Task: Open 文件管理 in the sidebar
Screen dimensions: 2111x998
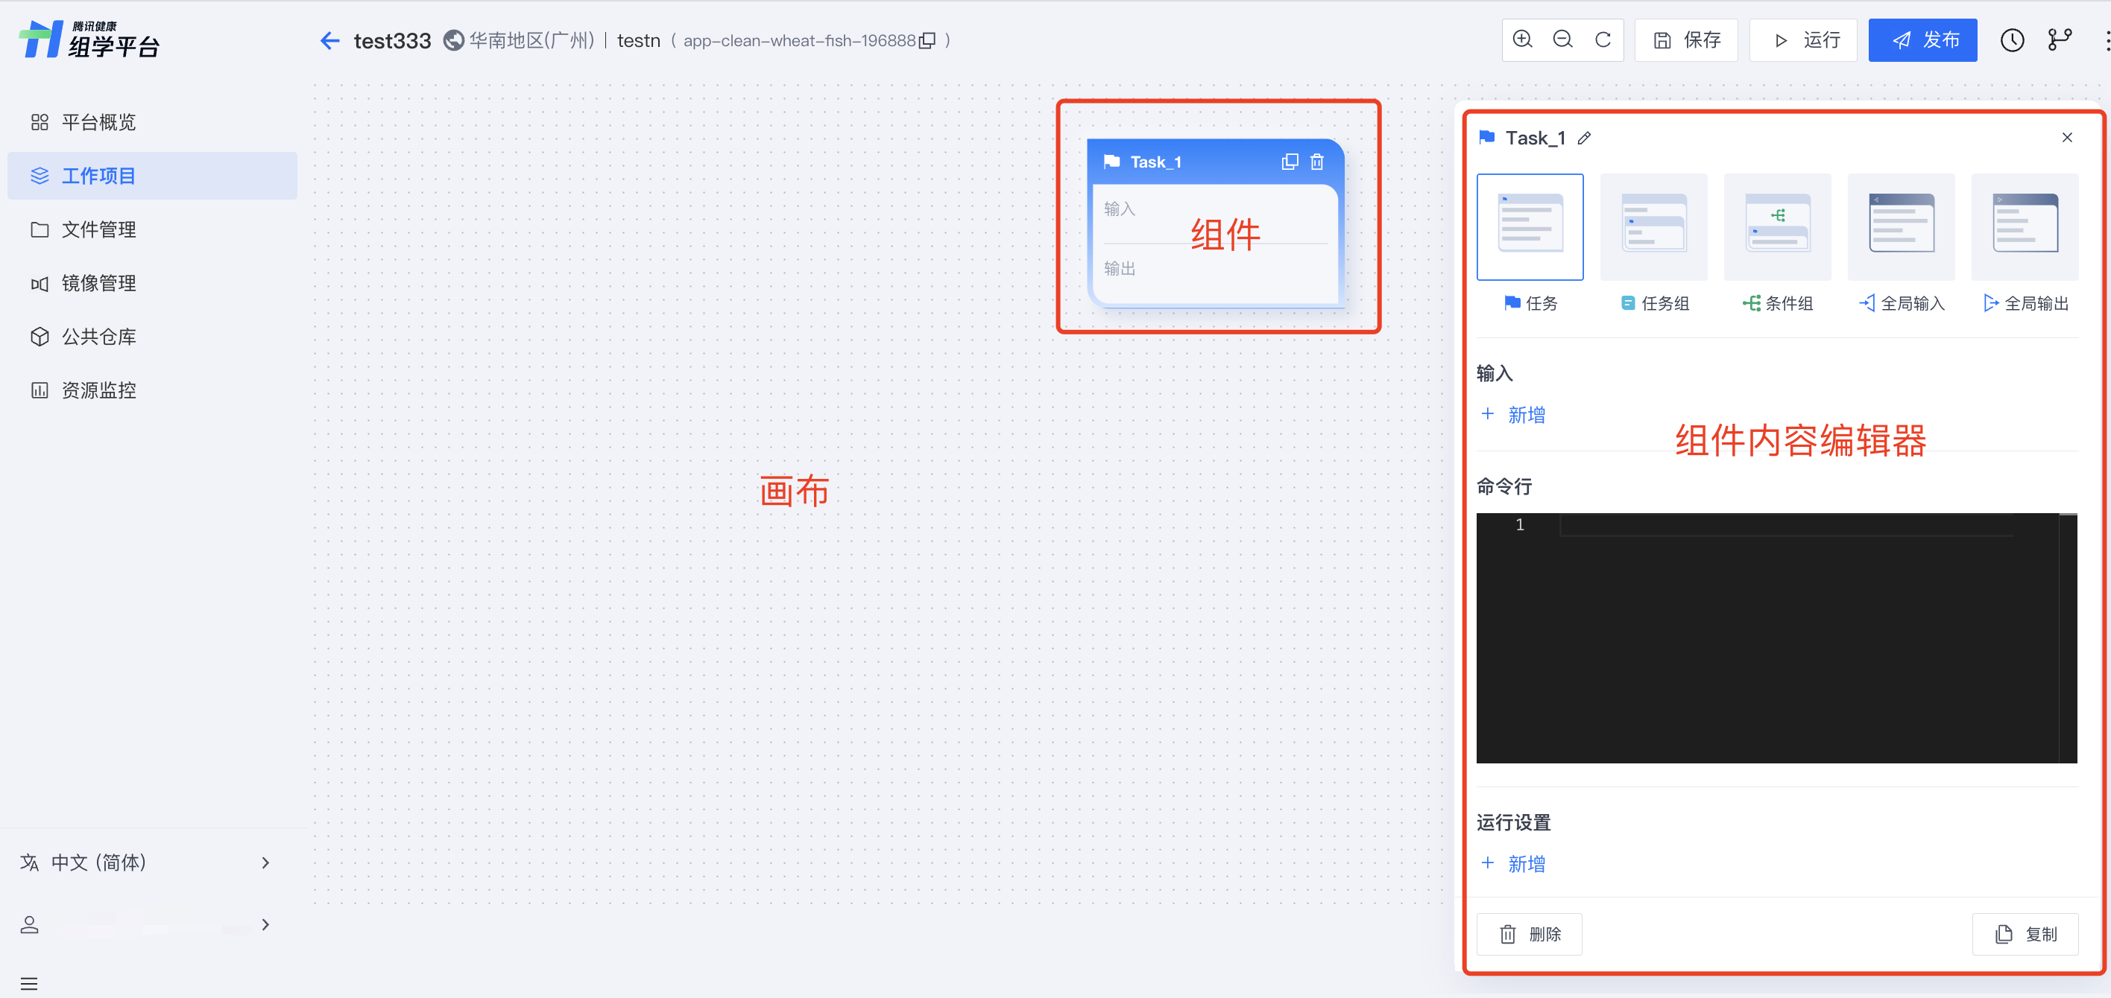Action: coord(98,229)
